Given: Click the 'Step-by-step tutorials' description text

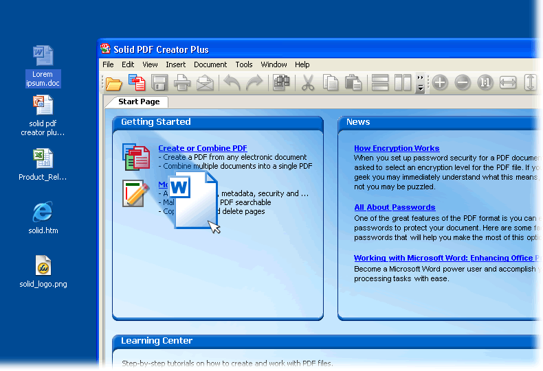Looking at the screenshot, I should [x=228, y=363].
